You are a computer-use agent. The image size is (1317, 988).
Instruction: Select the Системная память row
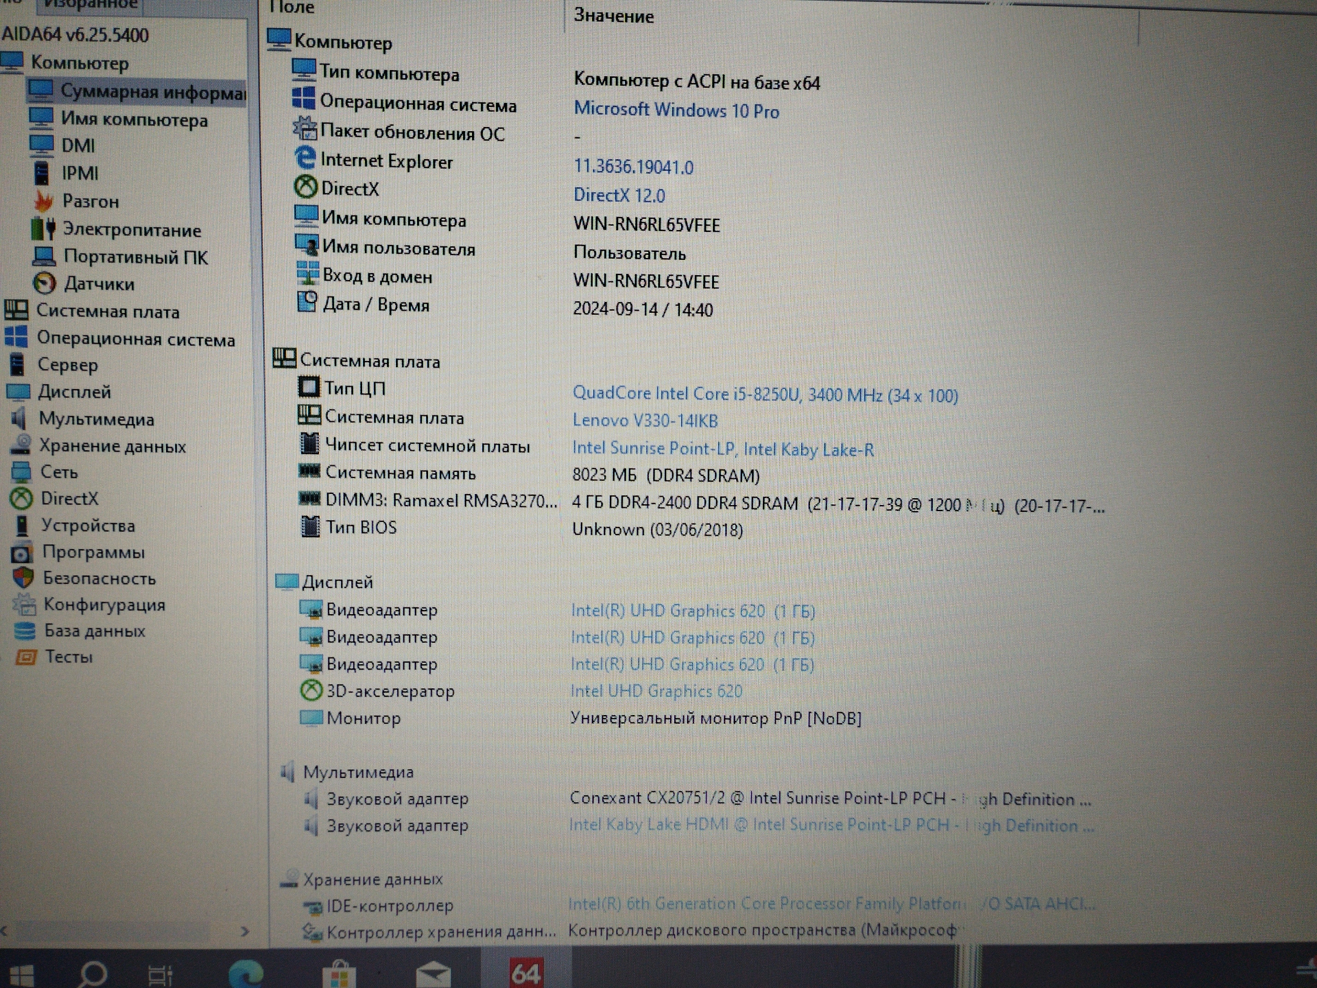(x=529, y=473)
